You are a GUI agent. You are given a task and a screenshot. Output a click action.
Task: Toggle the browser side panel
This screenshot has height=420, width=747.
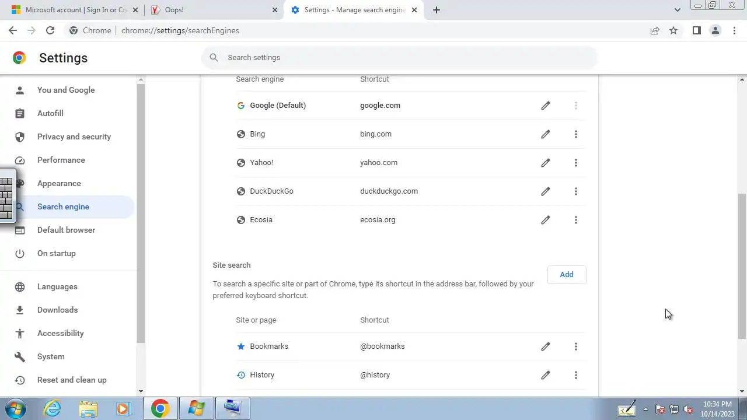pos(696,30)
